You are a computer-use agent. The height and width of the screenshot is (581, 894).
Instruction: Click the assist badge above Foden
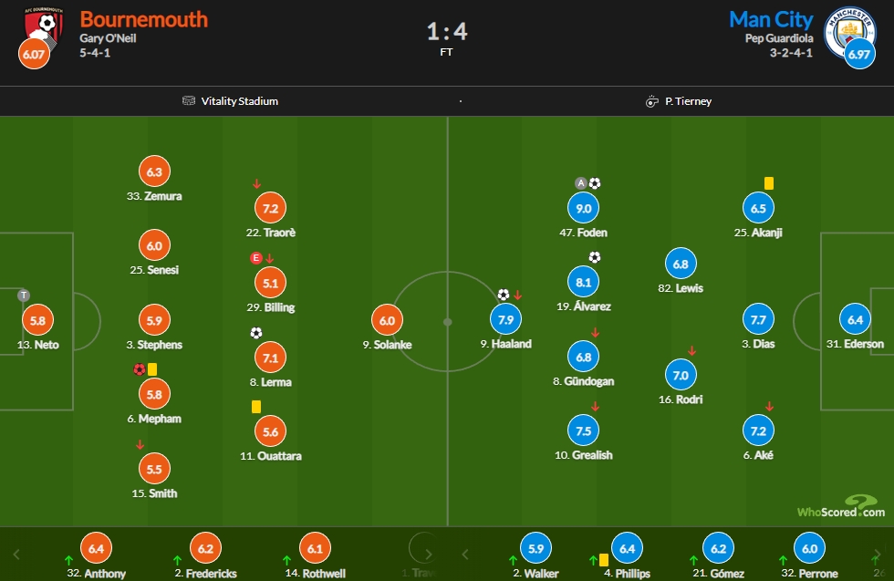[x=581, y=183]
